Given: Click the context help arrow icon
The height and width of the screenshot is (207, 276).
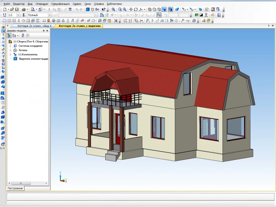Looking at the screenshot, I should 104,9.
